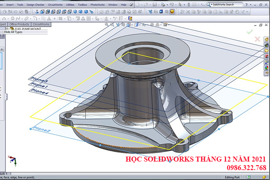Image resolution: width=270 pixels, height=180 pixels.
Task: Click the Open file icon
Action: [x=146, y=4]
